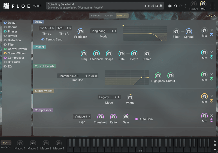The image size is (218, 153).
Task: Open the three-dot more options menu
Action: pyautogui.click(x=185, y=6)
